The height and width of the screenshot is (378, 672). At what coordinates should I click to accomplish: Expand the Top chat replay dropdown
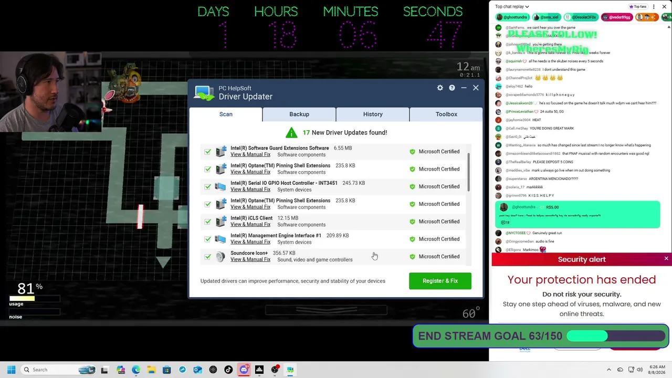tap(512, 7)
